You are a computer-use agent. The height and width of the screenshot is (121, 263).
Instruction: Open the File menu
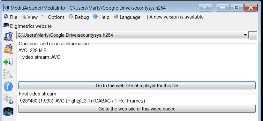tap(11, 17)
